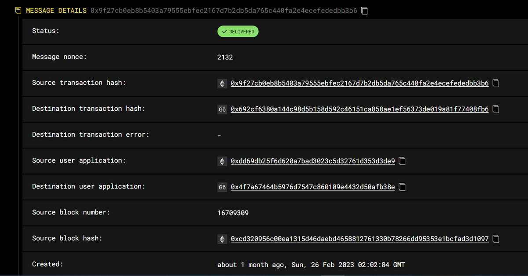Click Gö chain badge beside destination transaction hash
Screen dimensions: 528x276
tap(222, 109)
